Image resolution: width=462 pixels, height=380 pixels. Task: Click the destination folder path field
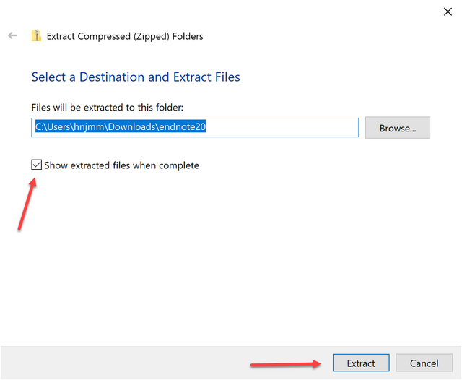click(195, 127)
